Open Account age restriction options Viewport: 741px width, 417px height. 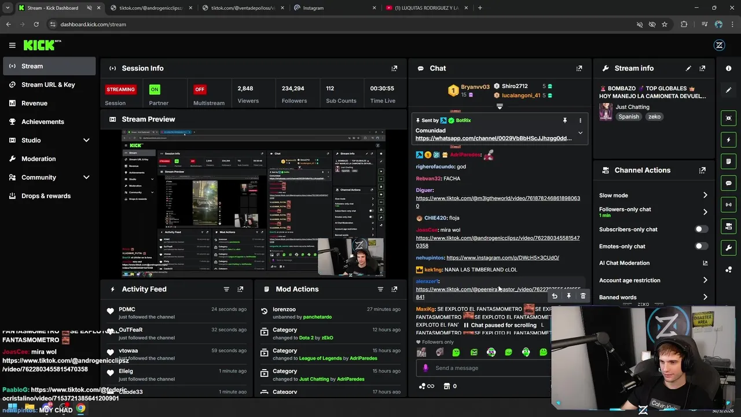653,280
